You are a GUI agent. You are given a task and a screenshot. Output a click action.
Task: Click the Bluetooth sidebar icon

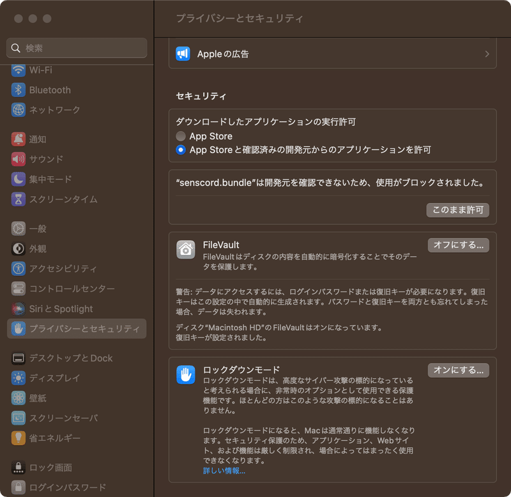(x=19, y=90)
